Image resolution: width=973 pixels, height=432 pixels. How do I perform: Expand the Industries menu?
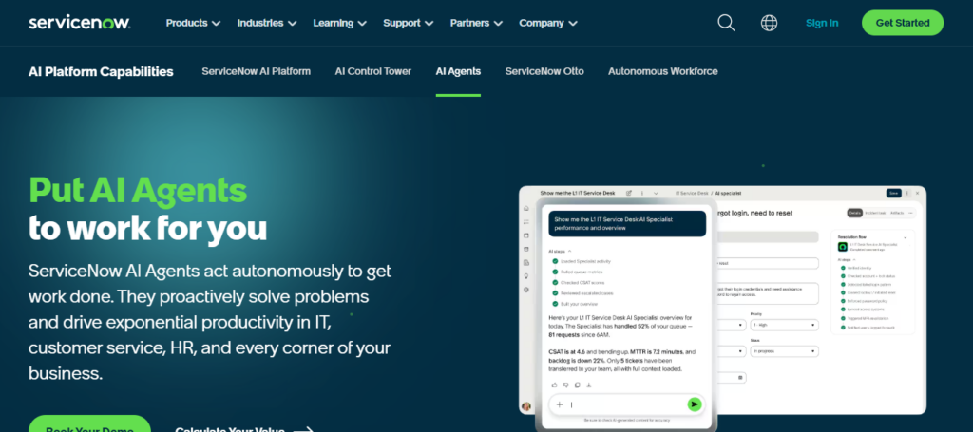(x=267, y=23)
